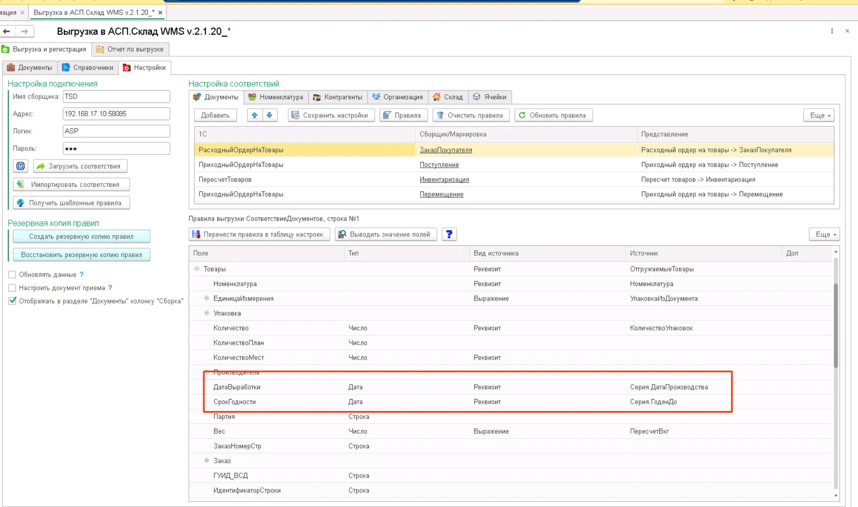Click Добавить button
Image resolution: width=858 pixels, height=507 pixels.
tap(215, 115)
